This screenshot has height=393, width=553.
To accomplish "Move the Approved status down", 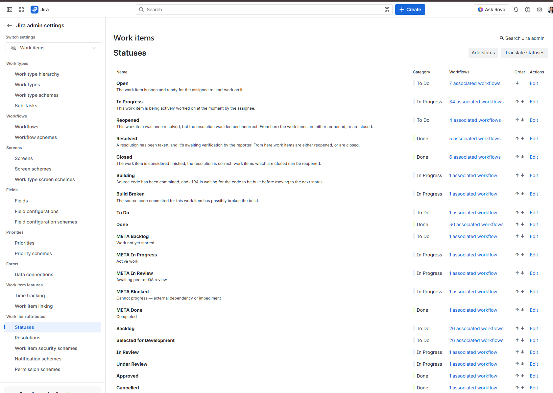I will (x=522, y=376).
